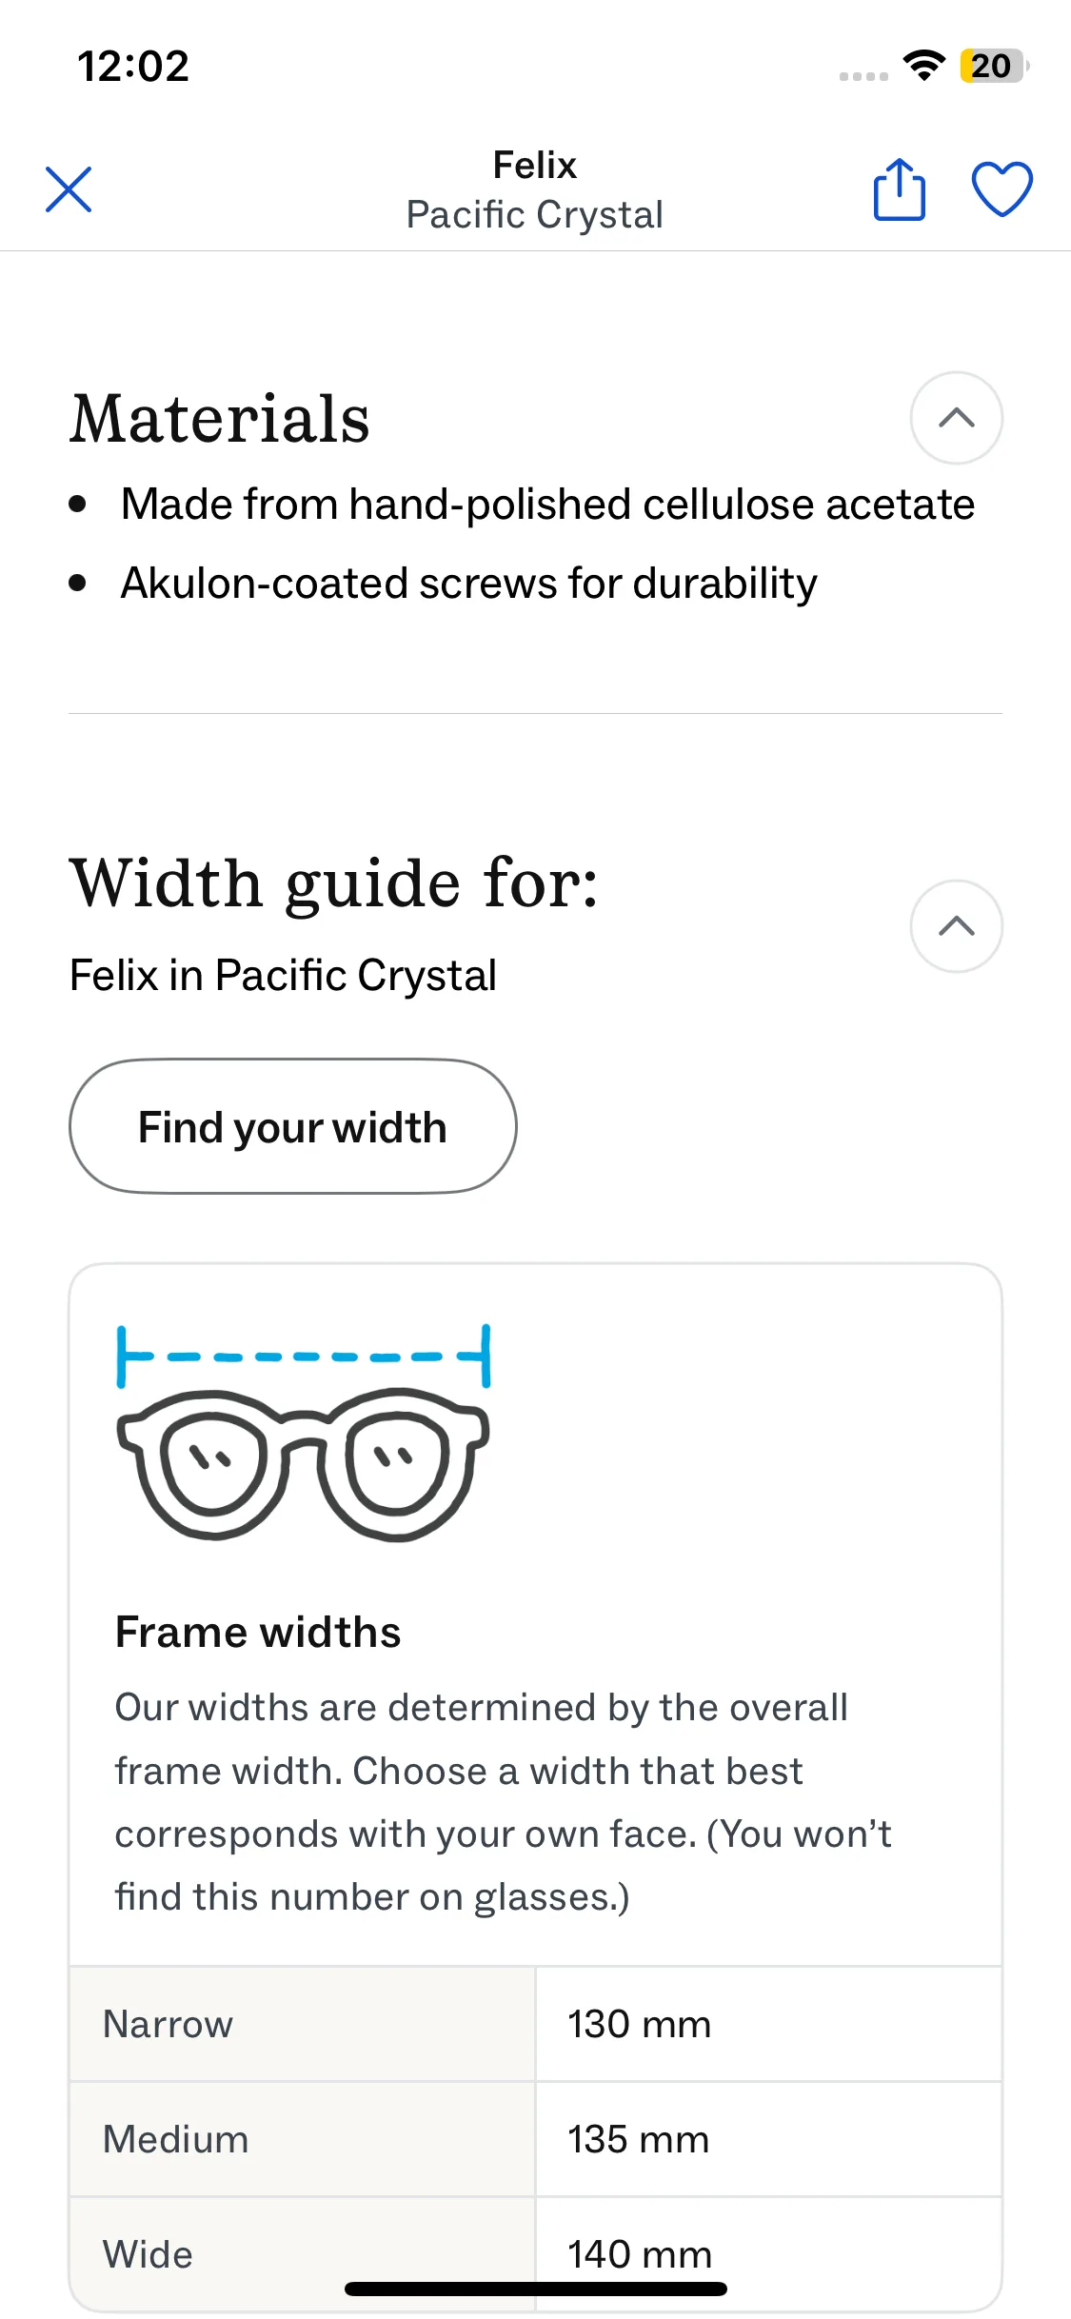Tap the home indicator bar
The width and height of the screenshot is (1071, 2319).
[535, 2289]
